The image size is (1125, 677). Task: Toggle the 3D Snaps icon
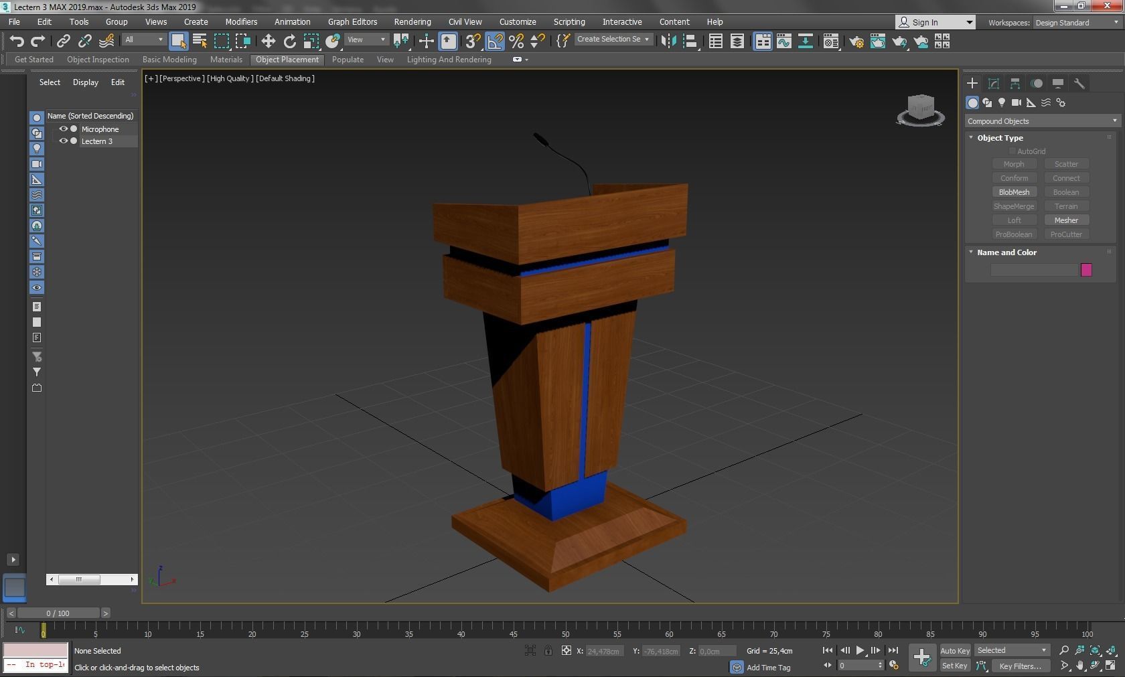[x=472, y=42]
